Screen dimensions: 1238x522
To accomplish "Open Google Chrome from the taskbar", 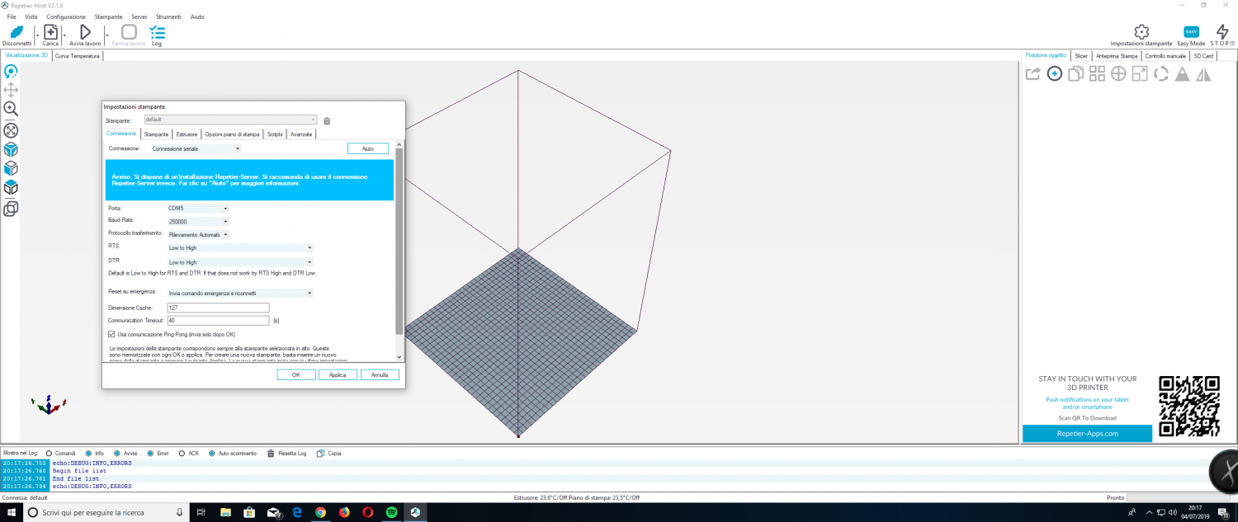I will 320,512.
